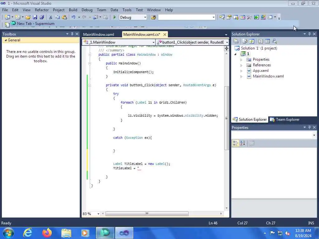The image size is (319, 239).
Task: Click the Extension Manager toolbar icon
Action: tap(263, 17)
